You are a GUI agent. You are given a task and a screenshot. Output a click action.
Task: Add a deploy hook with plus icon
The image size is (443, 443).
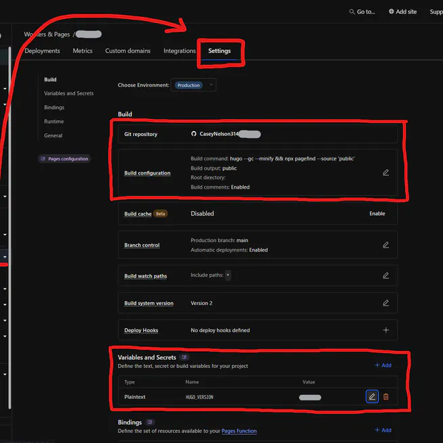click(x=386, y=330)
